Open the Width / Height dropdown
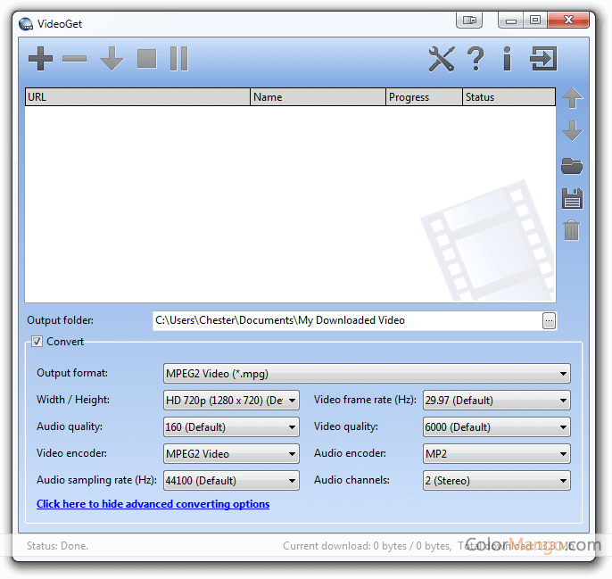Screen dimensions: 612x579 (x=231, y=401)
